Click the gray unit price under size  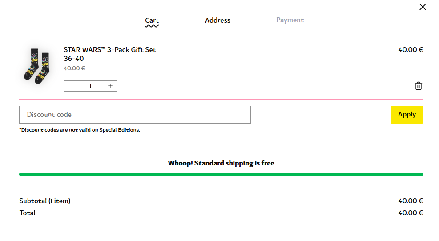(x=74, y=68)
